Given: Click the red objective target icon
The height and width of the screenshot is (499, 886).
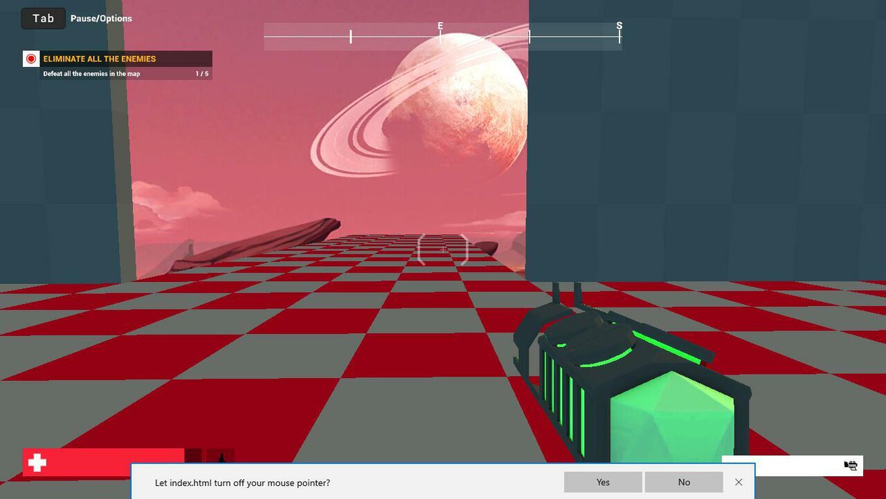Looking at the screenshot, I should pos(30,59).
